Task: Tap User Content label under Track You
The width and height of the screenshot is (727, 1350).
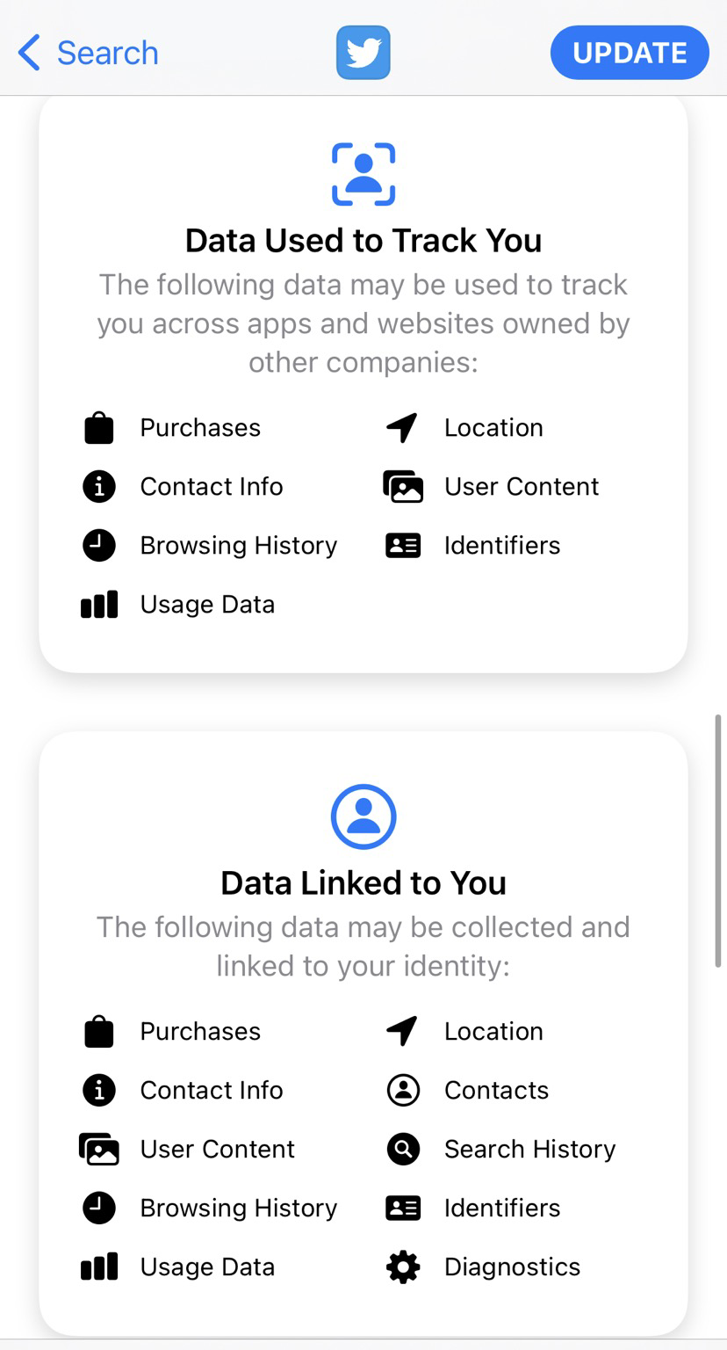Action: tap(522, 487)
